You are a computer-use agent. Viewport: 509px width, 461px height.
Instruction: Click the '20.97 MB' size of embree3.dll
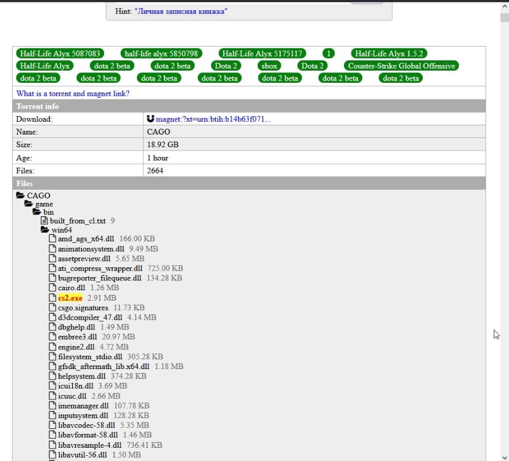(118, 337)
